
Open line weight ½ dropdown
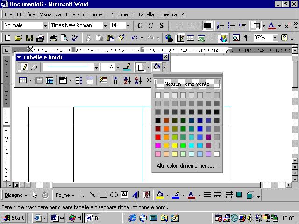(x=118, y=67)
